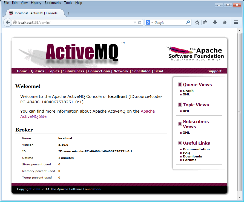The width and height of the screenshot is (244, 202).
Task: Open the Documentation link
Action: [196, 149]
